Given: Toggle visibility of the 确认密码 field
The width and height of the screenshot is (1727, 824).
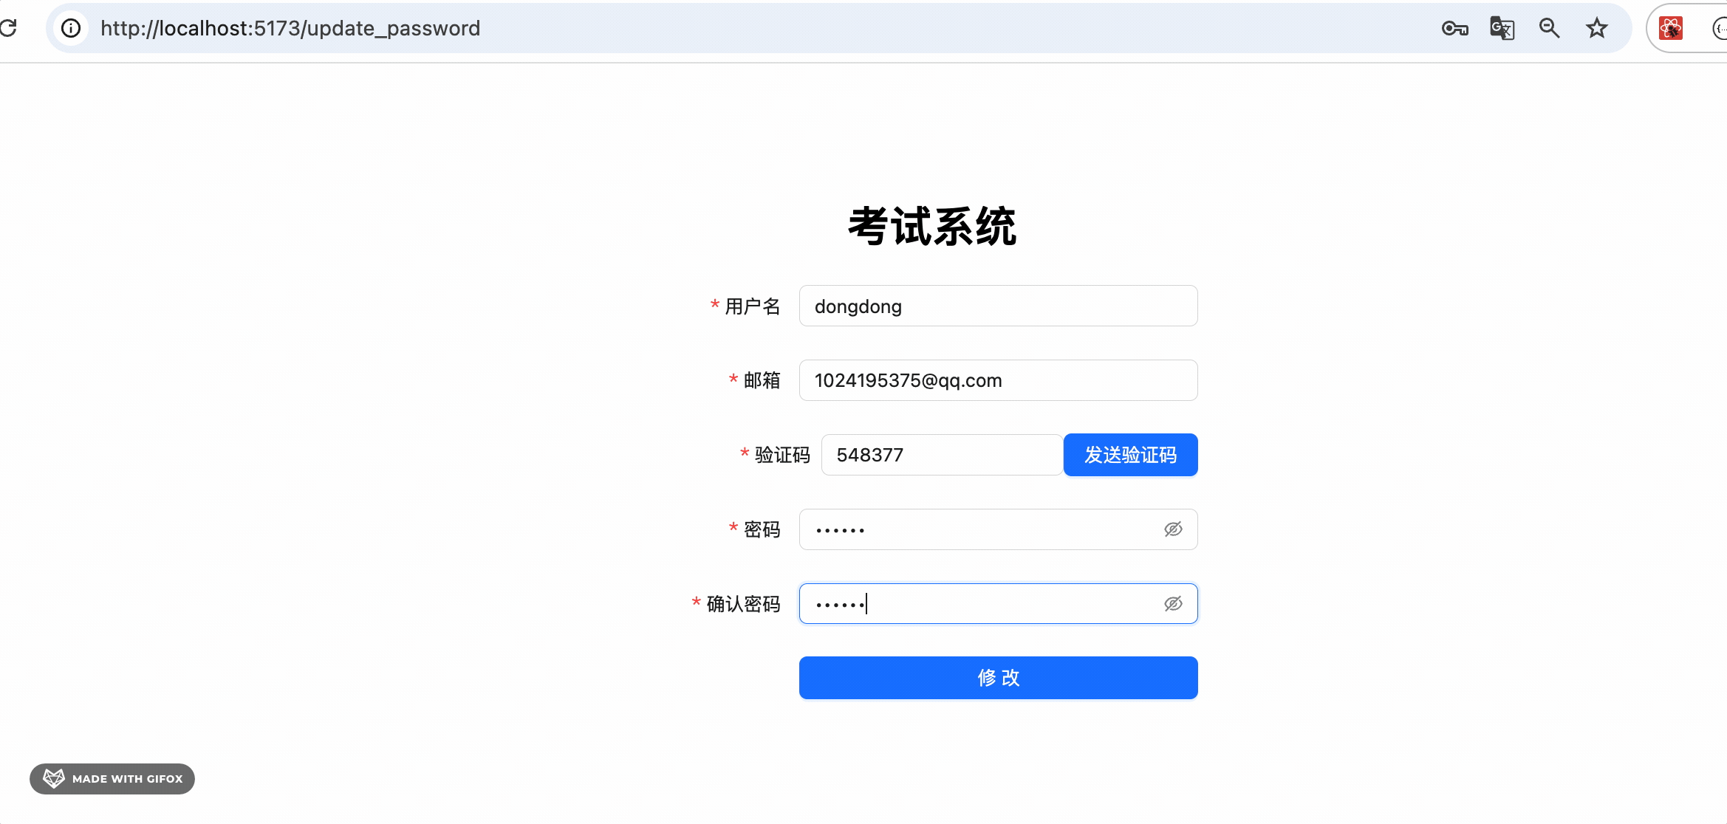Looking at the screenshot, I should (1173, 604).
